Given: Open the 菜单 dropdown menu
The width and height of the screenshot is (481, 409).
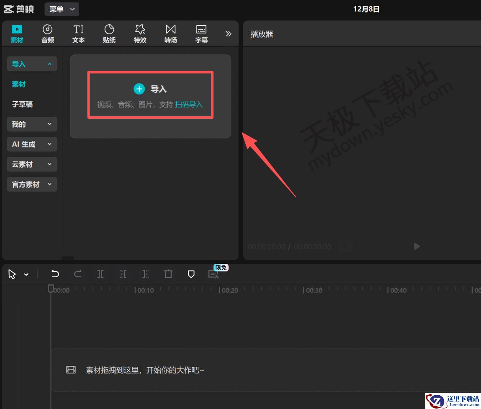Looking at the screenshot, I should [62, 9].
